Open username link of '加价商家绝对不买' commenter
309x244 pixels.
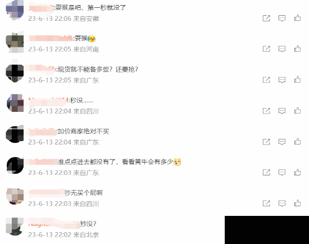[x=42, y=132]
